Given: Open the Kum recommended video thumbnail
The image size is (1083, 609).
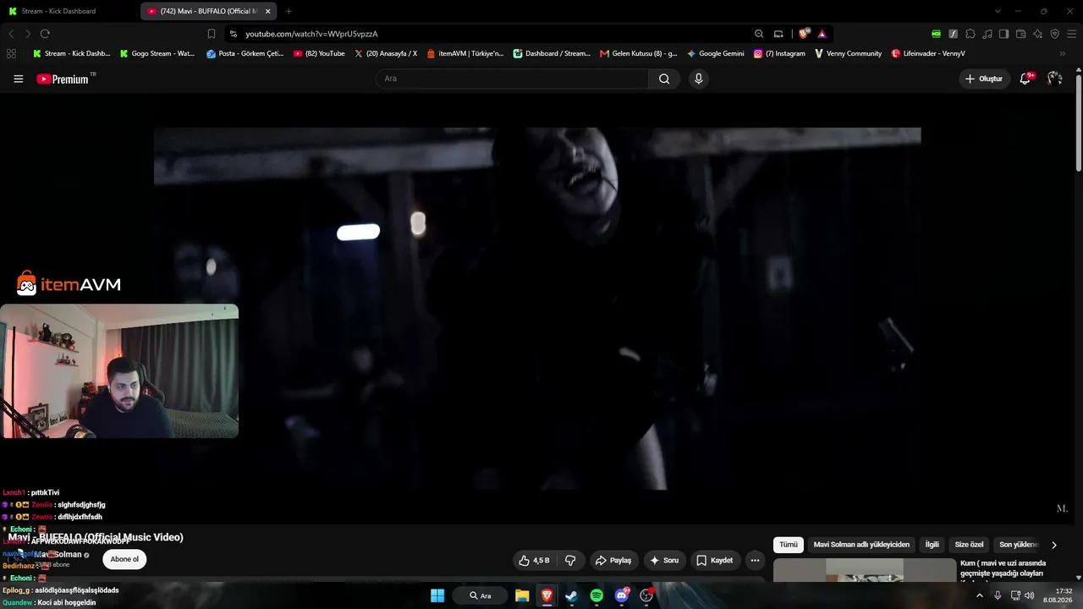Looking at the screenshot, I should (865, 570).
